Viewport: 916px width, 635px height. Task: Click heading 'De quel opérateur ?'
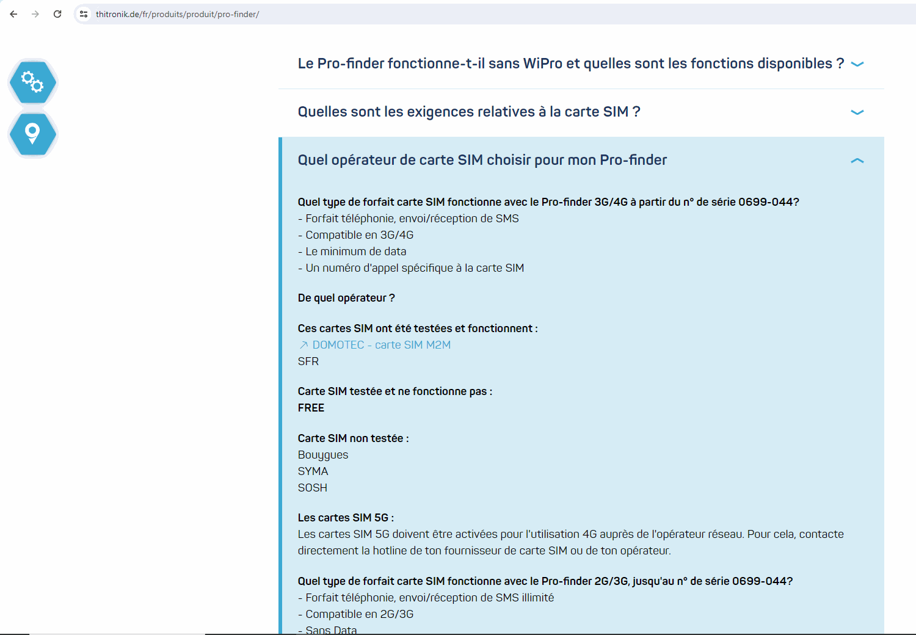[346, 298]
